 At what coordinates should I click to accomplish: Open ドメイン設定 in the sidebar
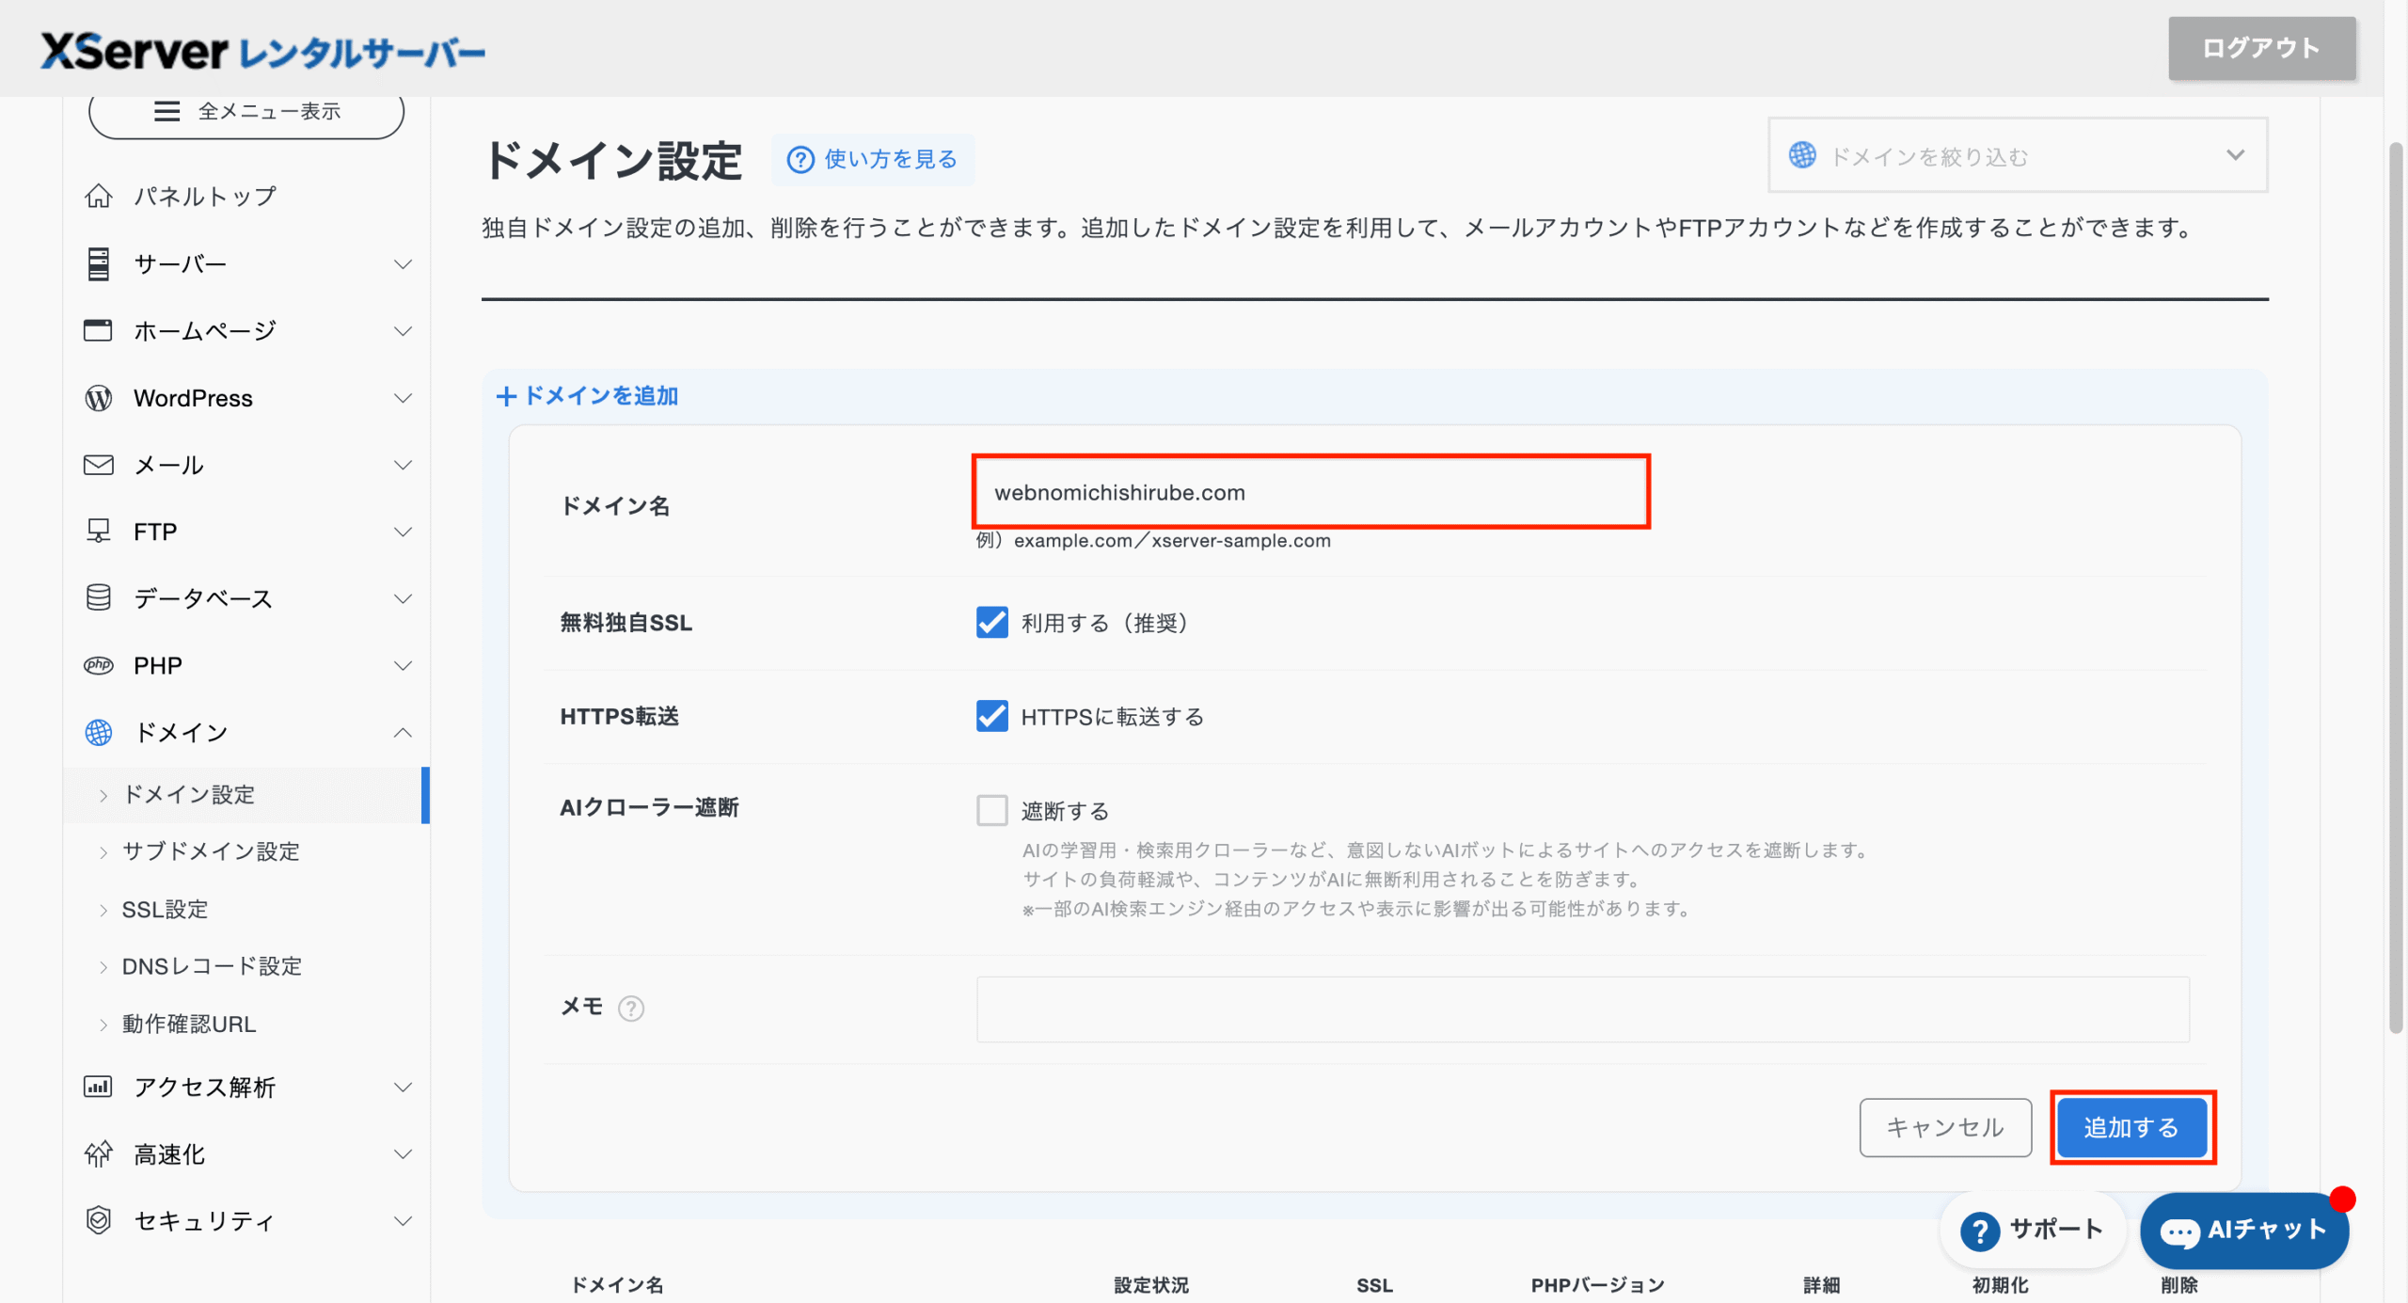[x=246, y=795]
